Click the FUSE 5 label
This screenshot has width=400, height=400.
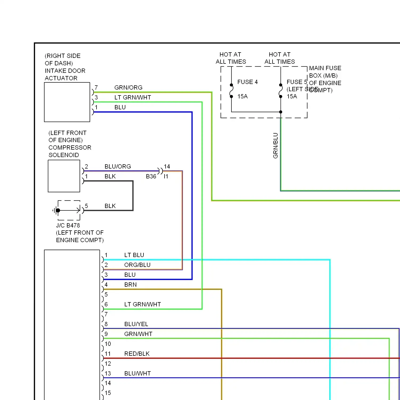pyautogui.click(x=297, y=82)
